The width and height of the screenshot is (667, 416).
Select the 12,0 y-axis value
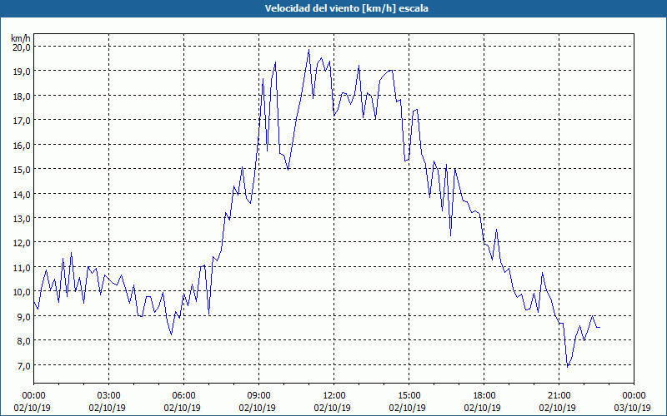[22, 243]
